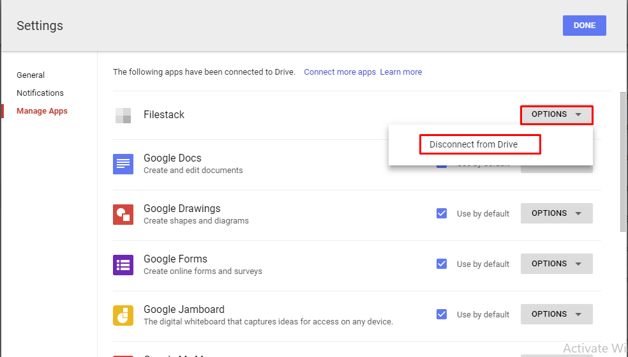This screenshot has height=357, width=628.
Task: Open the Connect more apps link
Action: pyautogui.click(x=340, y=72)
